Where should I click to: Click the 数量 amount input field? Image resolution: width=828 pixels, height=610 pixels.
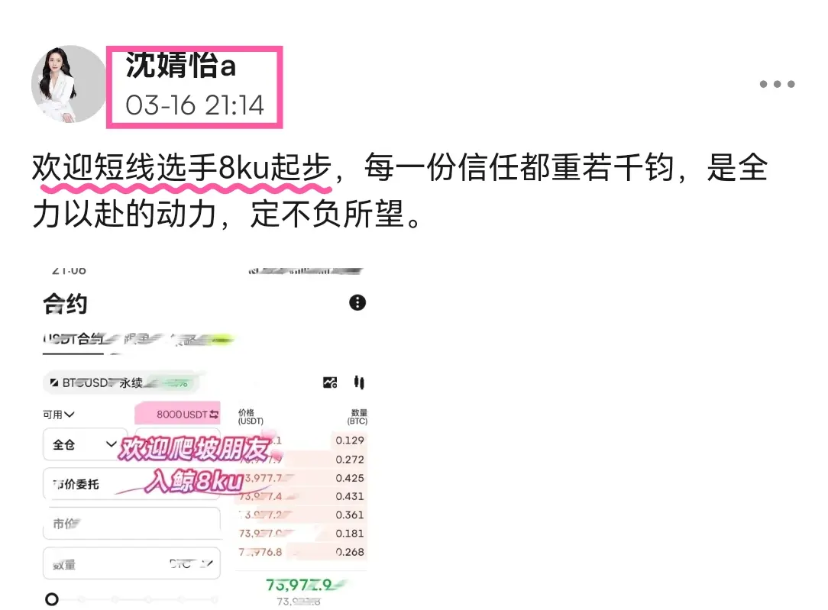(131, 563)
